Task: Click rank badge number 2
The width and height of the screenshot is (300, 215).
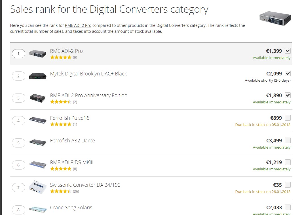Action: (18, 76)
